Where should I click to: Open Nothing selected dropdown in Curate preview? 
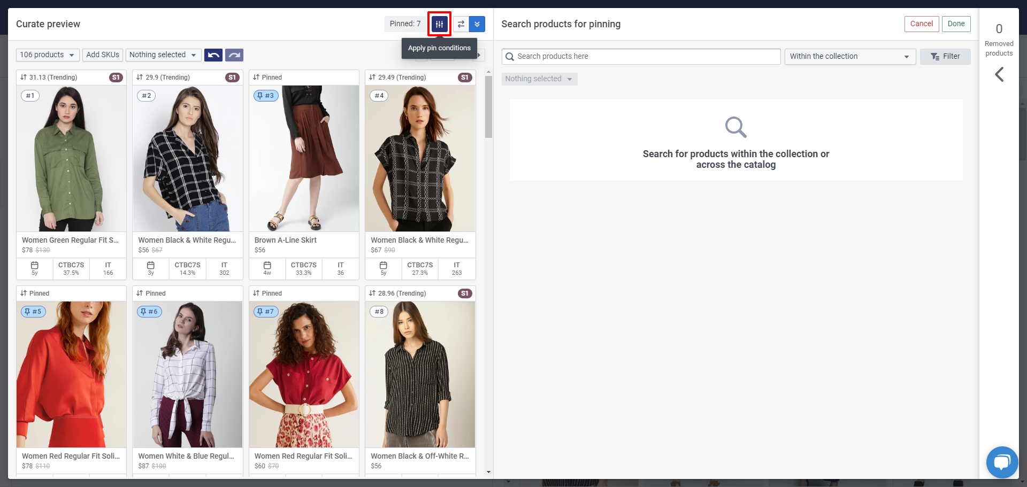coord(163,55)
